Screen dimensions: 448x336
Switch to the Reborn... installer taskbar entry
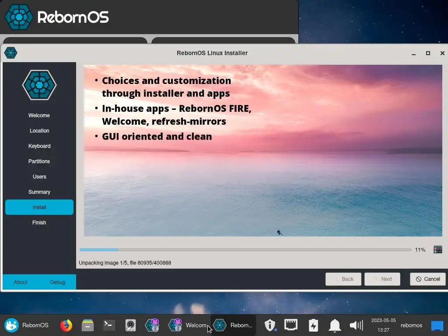233,325
